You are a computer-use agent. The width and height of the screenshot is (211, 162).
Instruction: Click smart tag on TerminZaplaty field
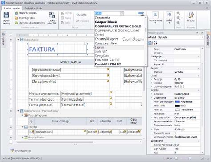[111, 98]
